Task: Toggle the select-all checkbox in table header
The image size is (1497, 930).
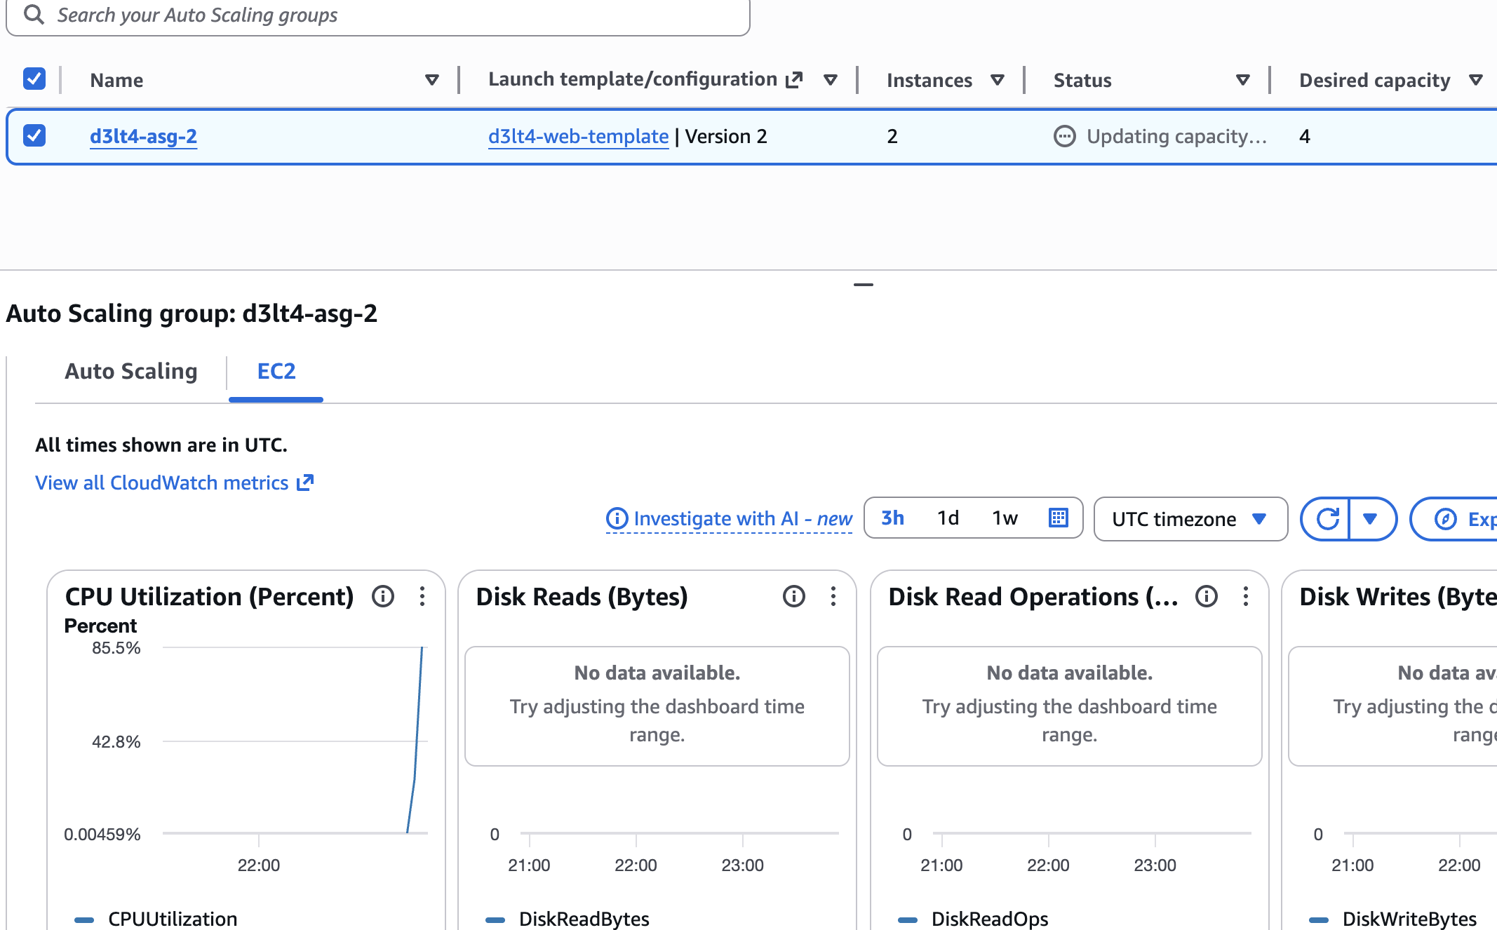Action: [x=34, y=79]
